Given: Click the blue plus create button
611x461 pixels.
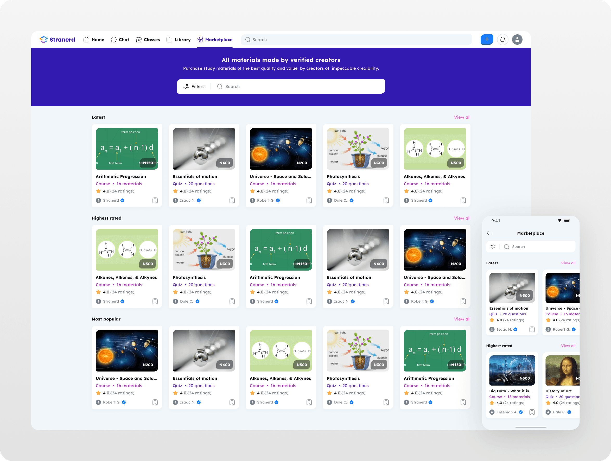Looking at the screenshot, I should coord(487,40).
